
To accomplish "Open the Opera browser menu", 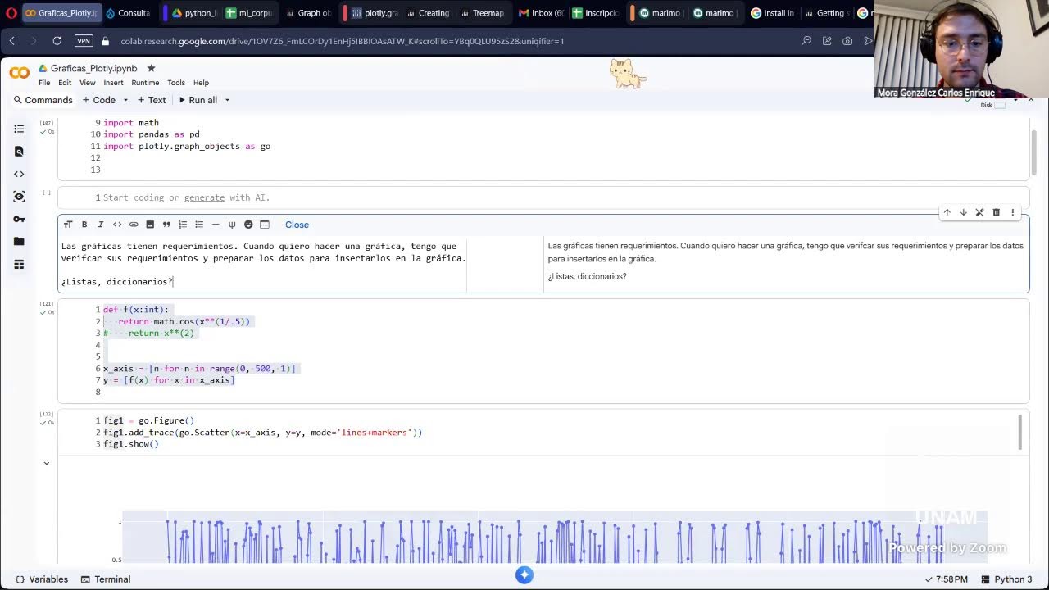I will (11, 13).
